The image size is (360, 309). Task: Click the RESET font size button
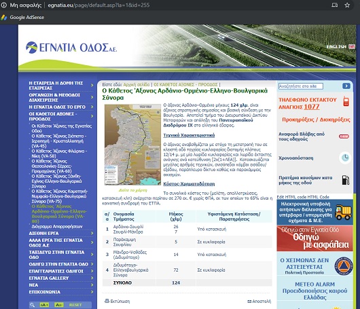(x=75, y=305)
